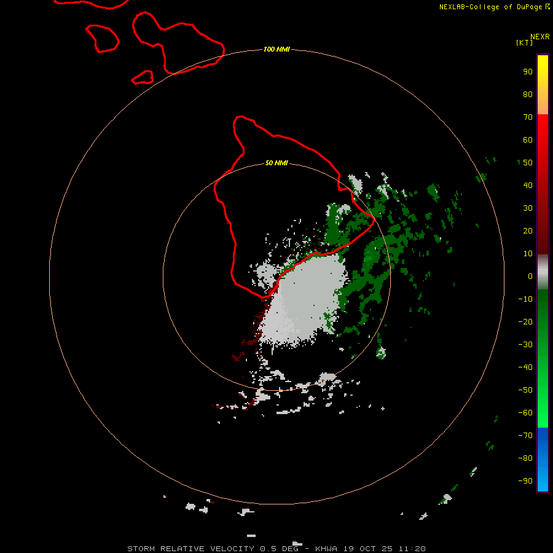553x553 pixels.
Task: Click the STORM RELATIVE VELOCITY product title
Action: pos(191,549)
